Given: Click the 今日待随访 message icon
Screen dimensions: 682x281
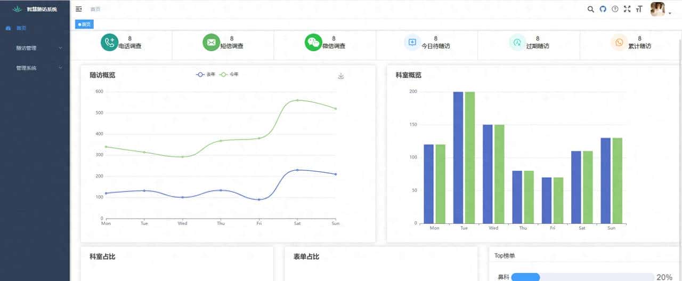Looking at the screenshot, I should tap(412, 43).
